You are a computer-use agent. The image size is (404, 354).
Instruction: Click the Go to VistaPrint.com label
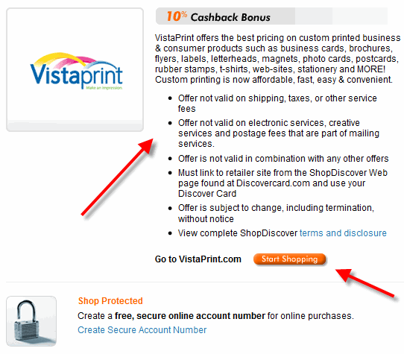(x=198, y=259)
